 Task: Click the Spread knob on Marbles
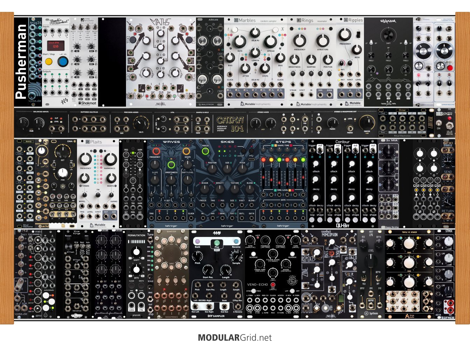270,41
